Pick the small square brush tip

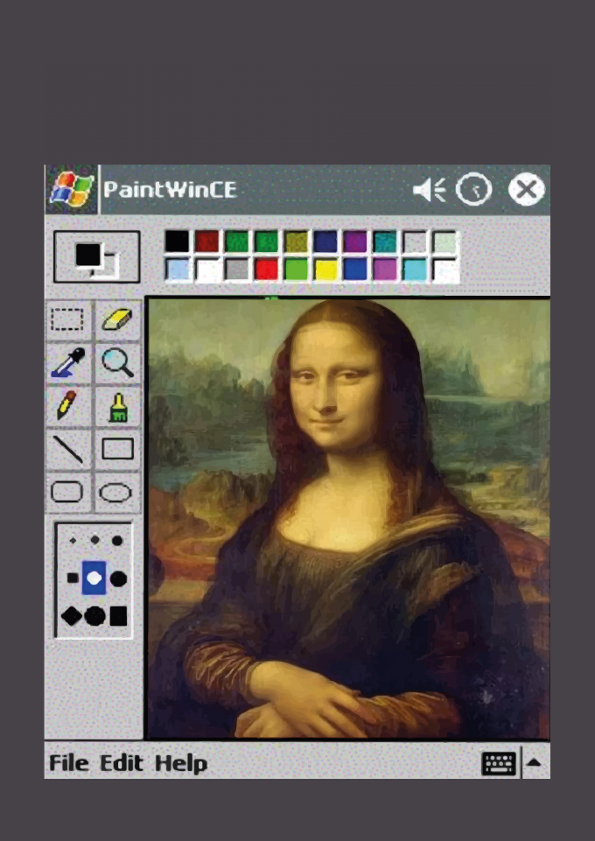pyautogui.click(x=73, y=578)
